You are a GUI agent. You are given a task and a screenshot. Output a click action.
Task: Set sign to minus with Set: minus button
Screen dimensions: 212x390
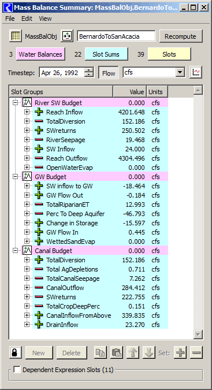[196, 352]
